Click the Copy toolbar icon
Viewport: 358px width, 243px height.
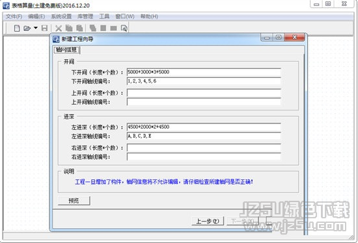coord(69,29)
